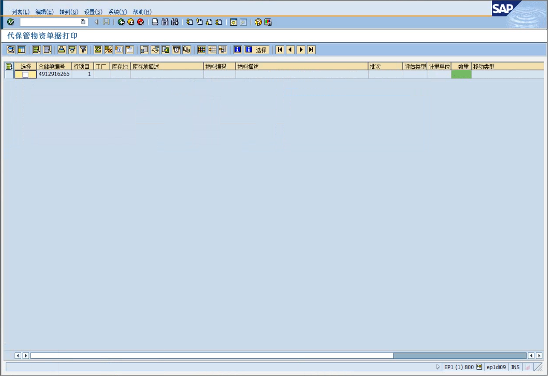Click the yellow Help question mark icon
This screenshot has width=548, height=376.
[258, 22]
